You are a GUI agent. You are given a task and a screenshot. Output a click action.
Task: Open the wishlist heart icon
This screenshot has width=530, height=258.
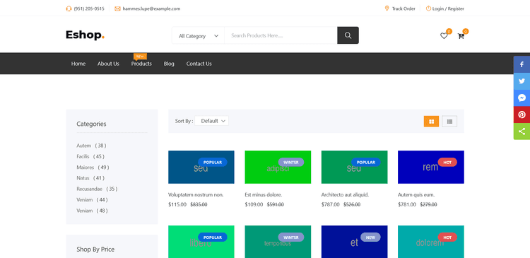click(444, 36)
